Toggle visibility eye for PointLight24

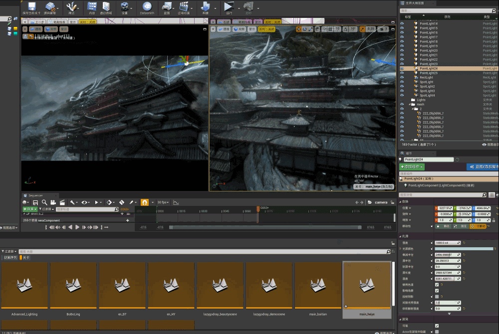402,68
